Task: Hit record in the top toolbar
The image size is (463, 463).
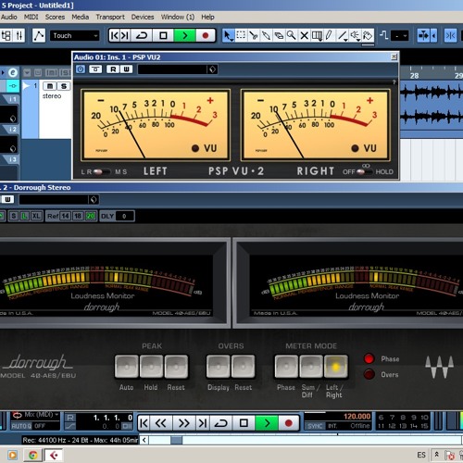Action: [x=206, y=36]
